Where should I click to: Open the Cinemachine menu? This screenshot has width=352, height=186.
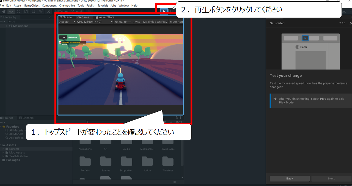tap(67, 6)
